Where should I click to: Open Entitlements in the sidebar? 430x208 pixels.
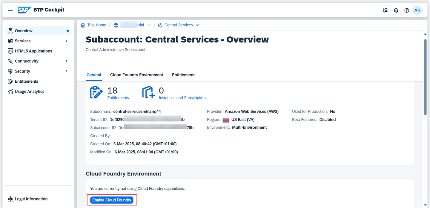click(39, 81)
